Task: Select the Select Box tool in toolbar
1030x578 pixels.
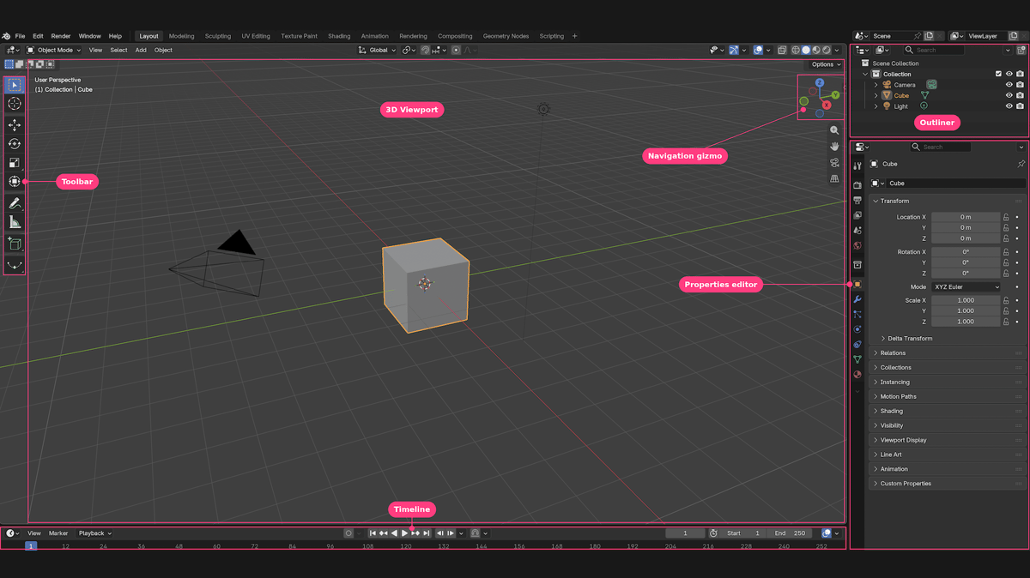Action: [x=15, y=85]
